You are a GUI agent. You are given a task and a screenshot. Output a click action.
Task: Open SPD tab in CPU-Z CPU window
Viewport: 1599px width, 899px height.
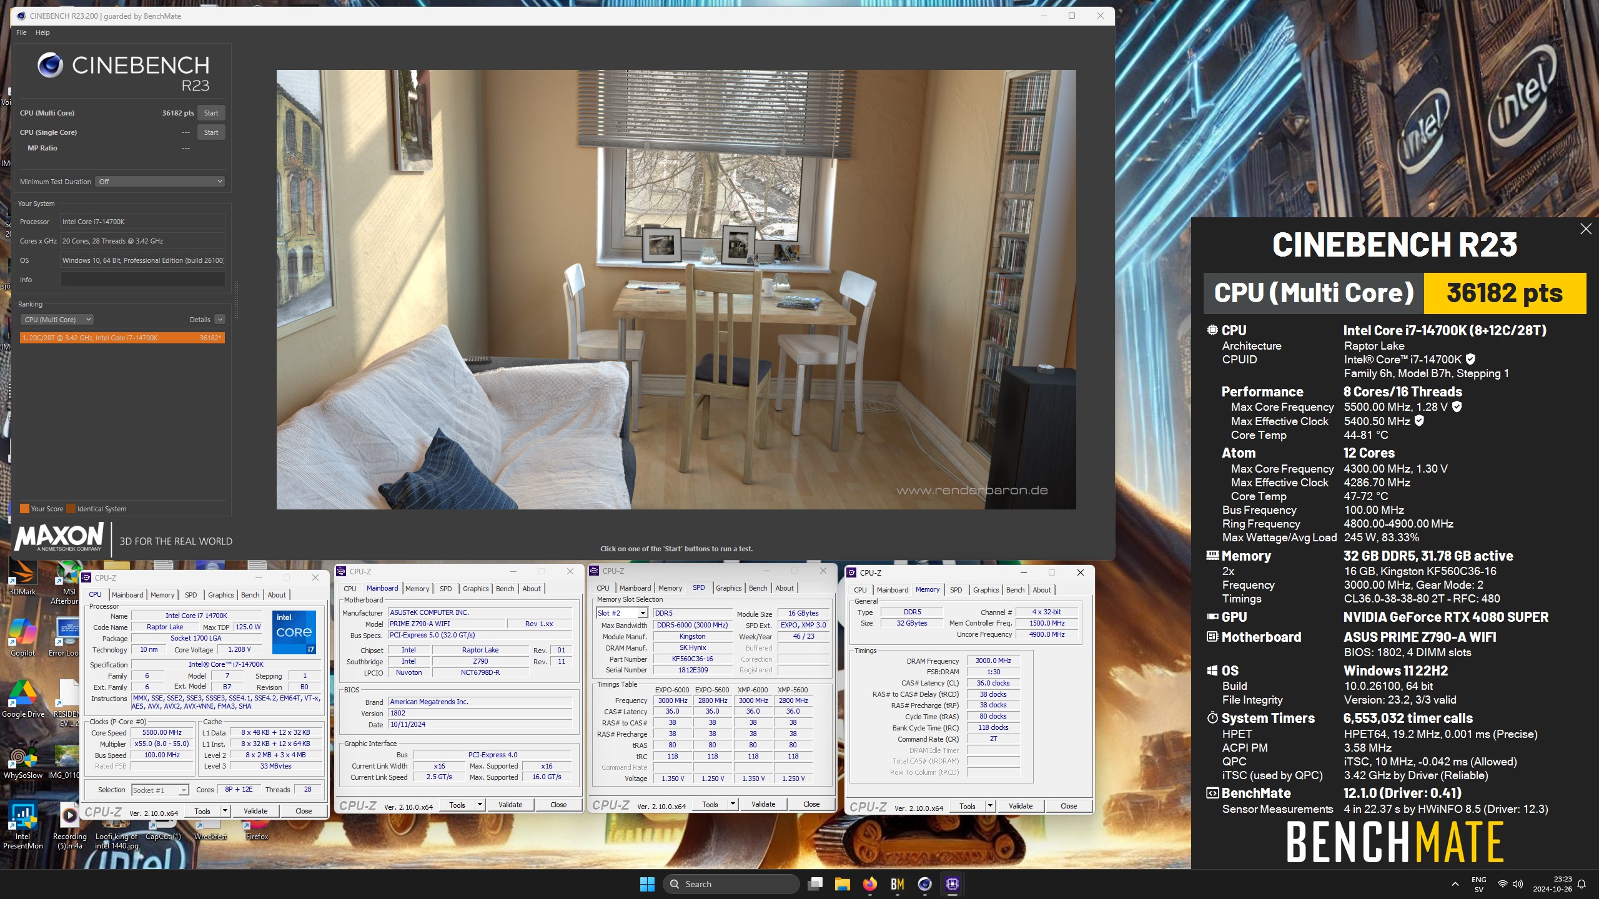pos(191,595)
